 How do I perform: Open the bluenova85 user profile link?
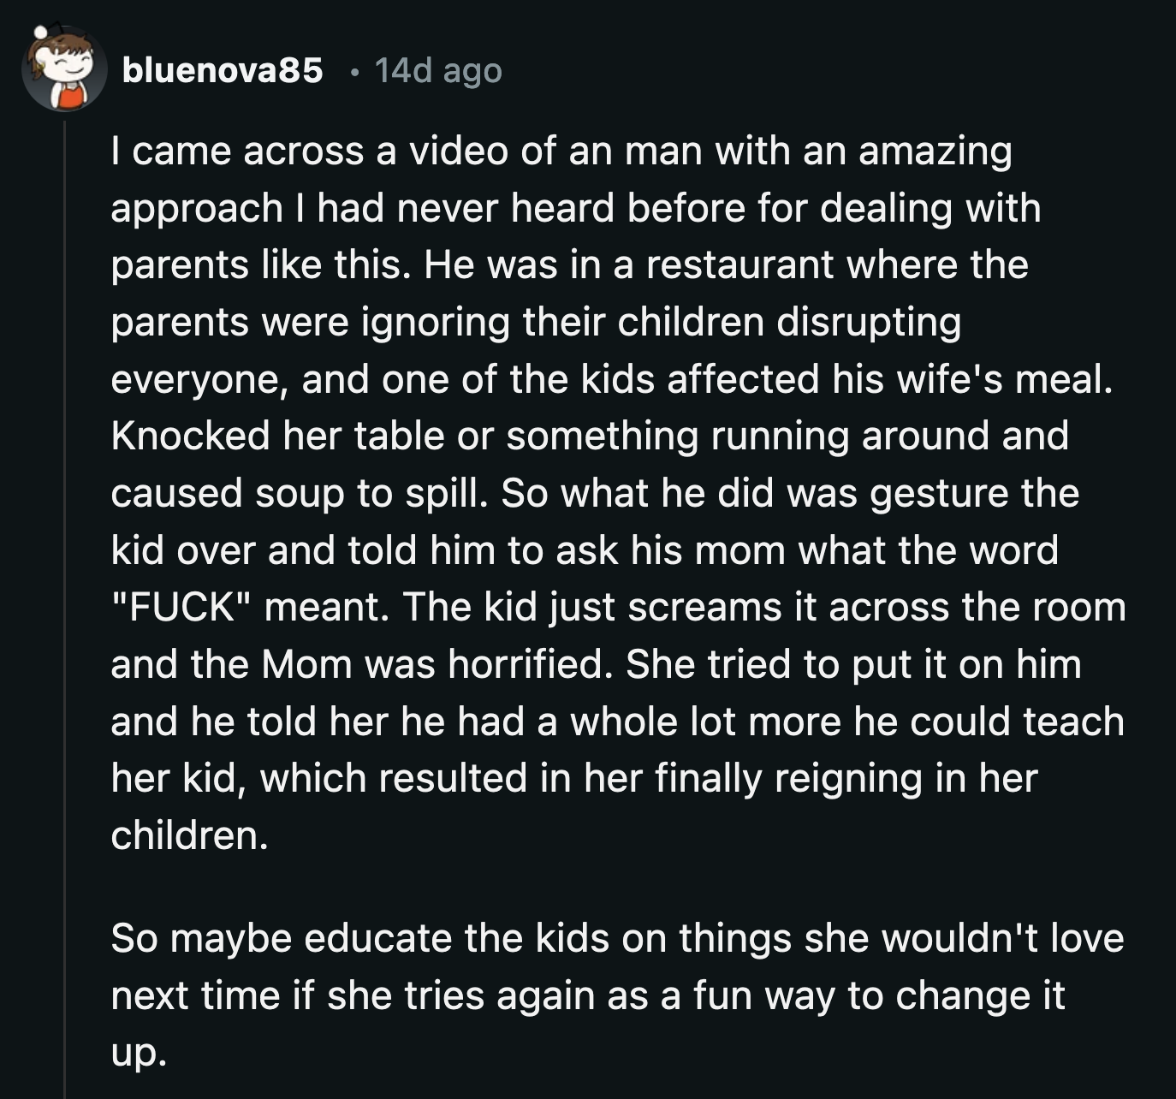coord(223,70)
